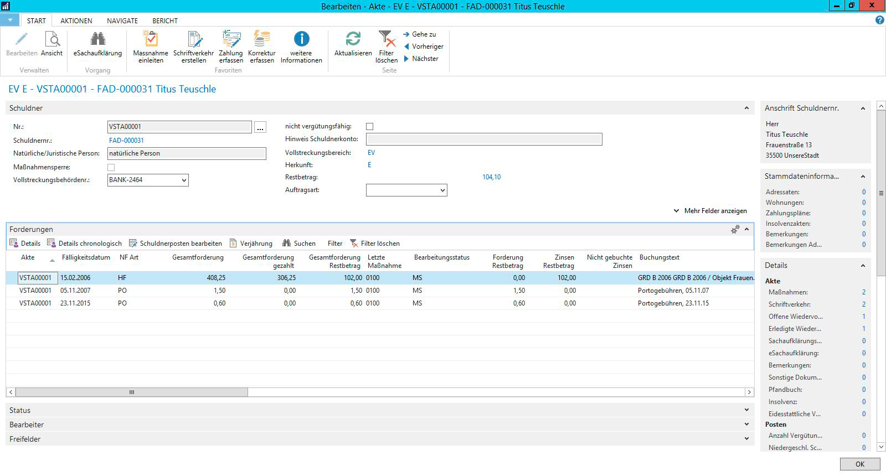This screenshot has width=886, height=476.
Task: Open the Ansicht view icon
Action: pyautogui.click(x=51, y=39)
